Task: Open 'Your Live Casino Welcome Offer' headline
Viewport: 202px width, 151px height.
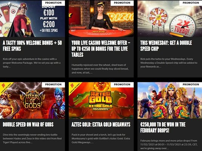Action: point(101,49)
